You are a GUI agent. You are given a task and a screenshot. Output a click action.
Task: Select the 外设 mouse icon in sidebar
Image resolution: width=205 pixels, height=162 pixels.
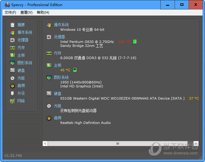coord(12,93)
